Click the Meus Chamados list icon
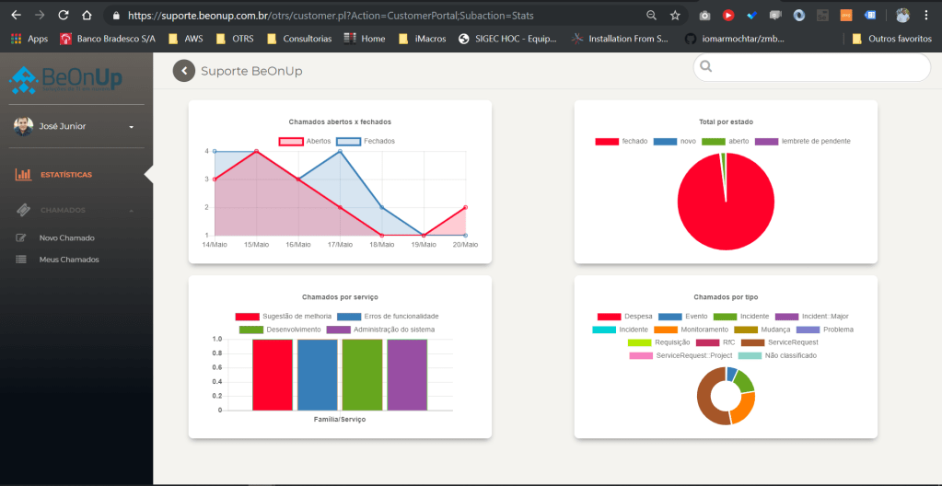This screenshot has height=486, width=942. pyautogui.click(x=21, y=260)
